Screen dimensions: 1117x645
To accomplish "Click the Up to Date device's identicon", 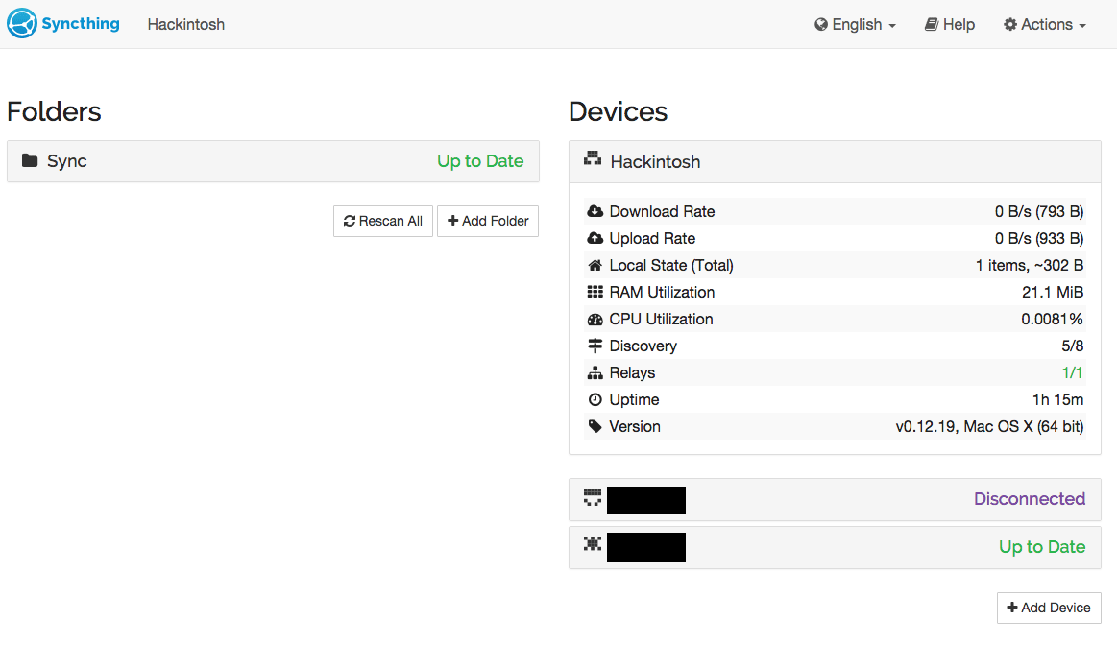I will (593, 544).
